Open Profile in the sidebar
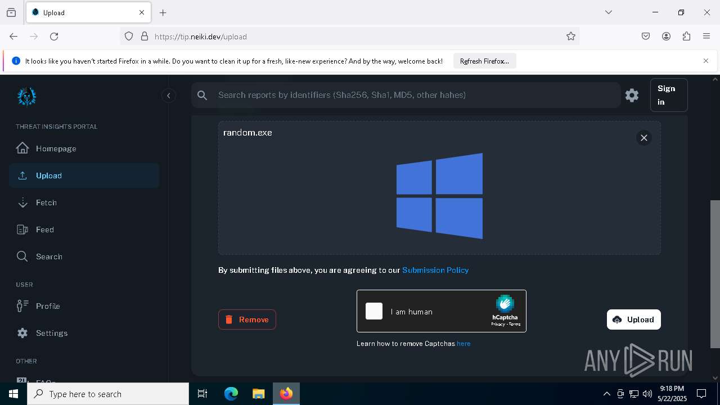 tap(84, 306)
